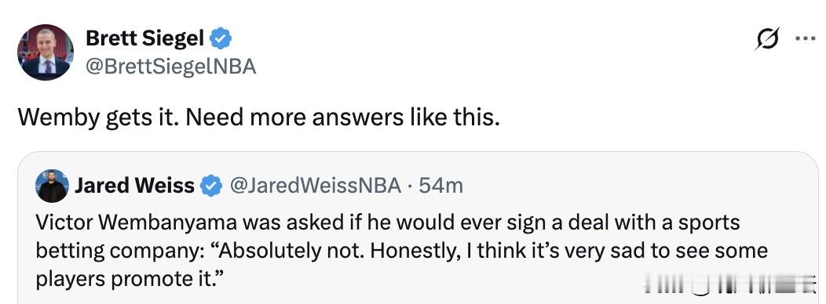Viewport: 826px width, 304px height.
Task: Click the "Need more answers like this." sentence
Action: 342,118
